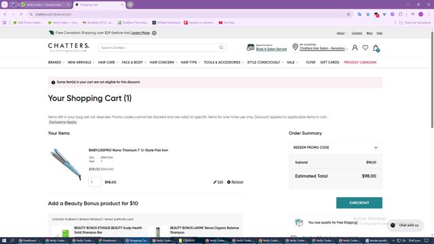Click the Chatters logo
434x244 pixels.
[x=68, y=47]
